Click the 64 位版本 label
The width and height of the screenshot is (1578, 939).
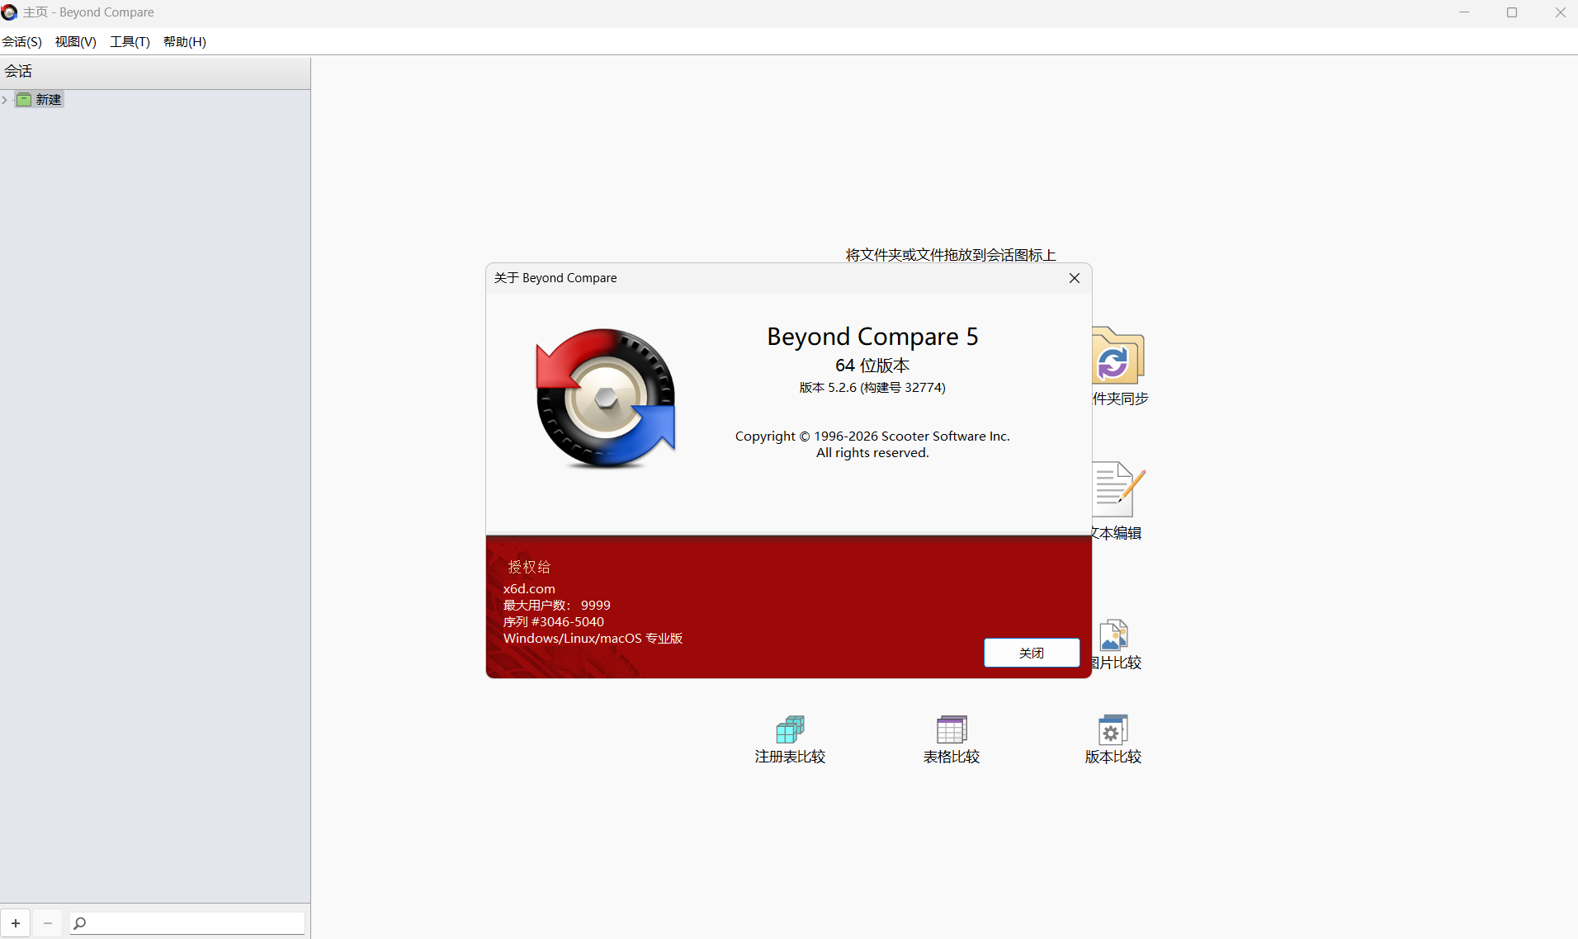pos(872,366)
